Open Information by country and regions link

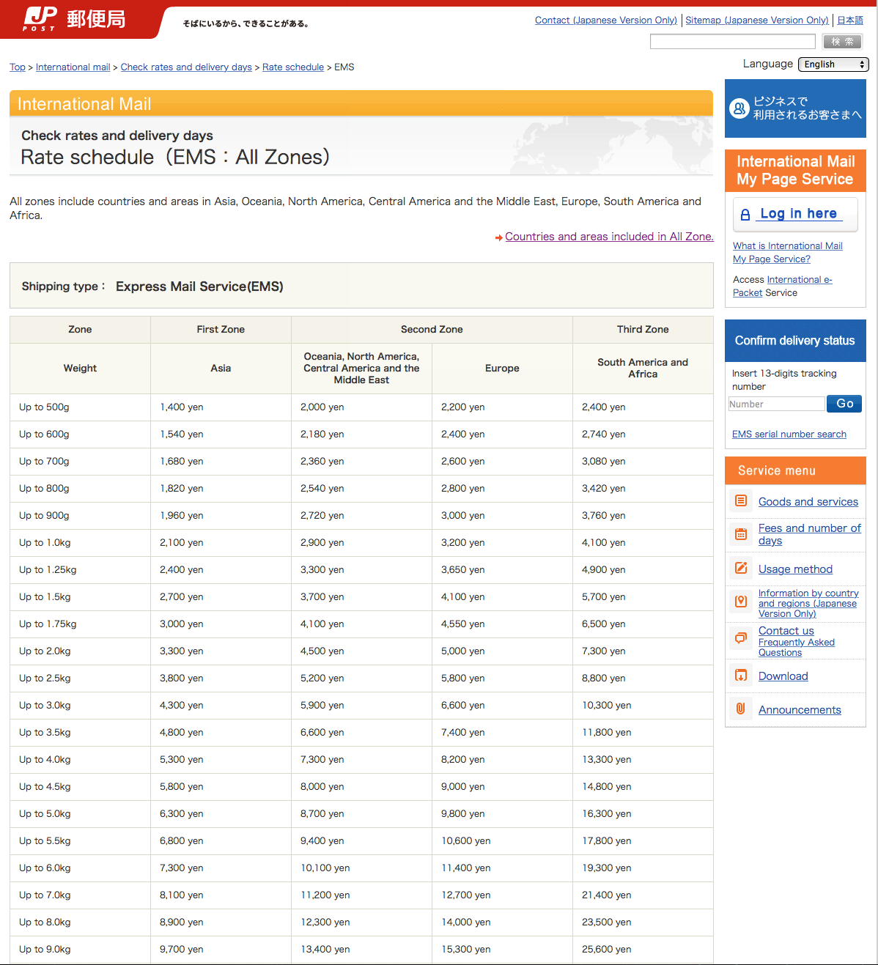coord(808,604)
